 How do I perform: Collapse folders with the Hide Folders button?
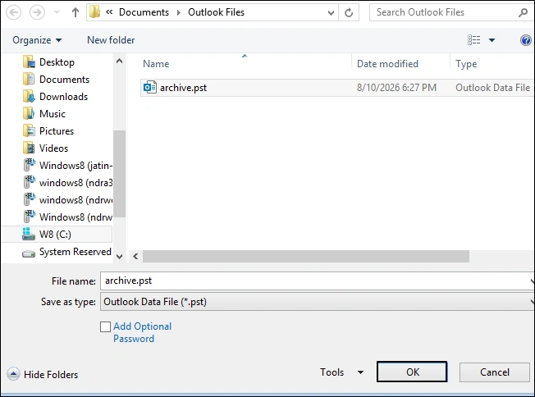pyautogui.click(x=43, y=374)
